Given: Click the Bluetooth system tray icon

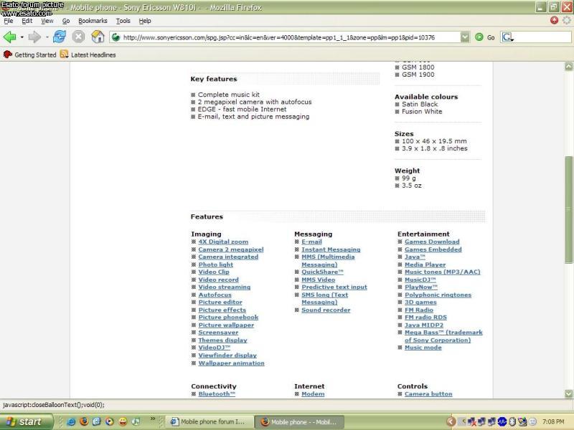Looking at the screenshot, I should tap(512, 421).
